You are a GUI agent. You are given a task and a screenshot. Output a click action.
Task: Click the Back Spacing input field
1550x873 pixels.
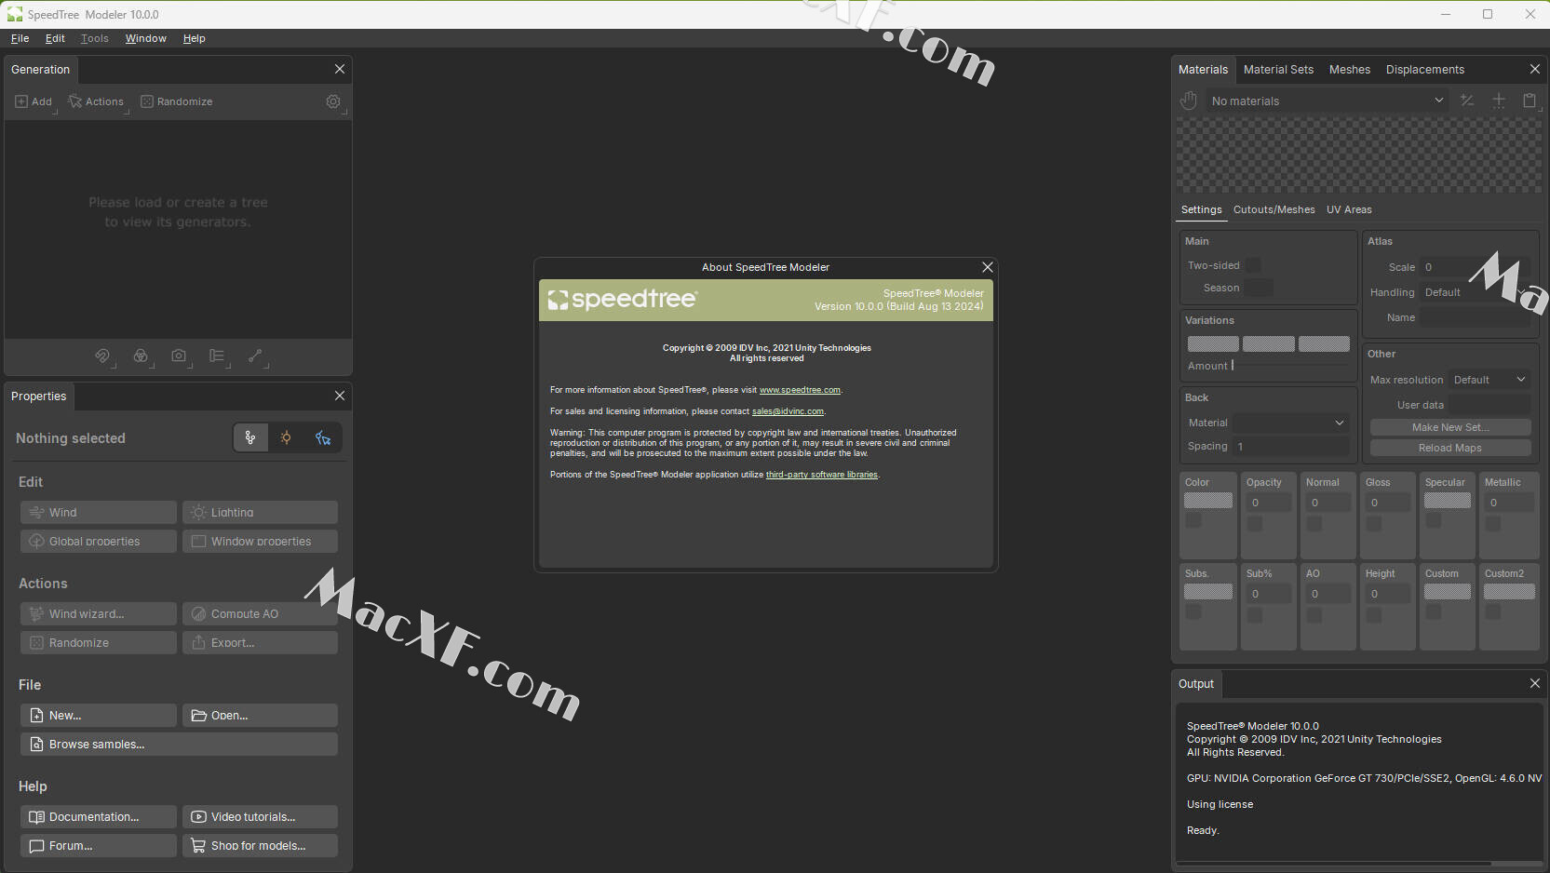pyautogui.click(x=1291, y=447)
